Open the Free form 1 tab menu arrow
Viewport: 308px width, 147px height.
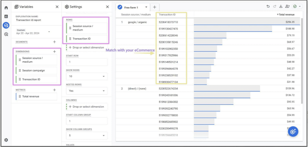coord(146,7)
